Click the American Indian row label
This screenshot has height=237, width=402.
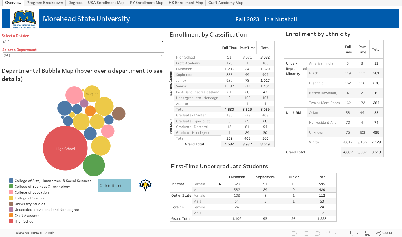click(322, 63)
